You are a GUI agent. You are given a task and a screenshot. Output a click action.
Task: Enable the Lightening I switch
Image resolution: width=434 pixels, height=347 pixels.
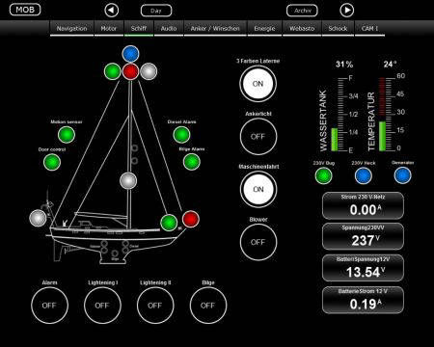102,306
